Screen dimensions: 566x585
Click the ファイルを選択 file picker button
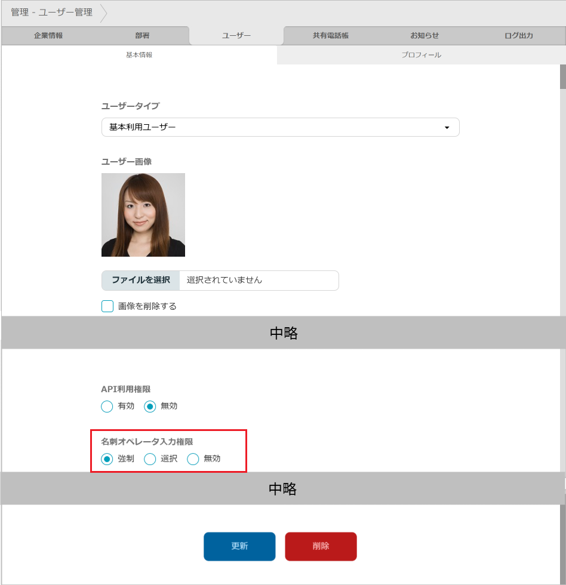pyautogui.click(x=139, y=281)
